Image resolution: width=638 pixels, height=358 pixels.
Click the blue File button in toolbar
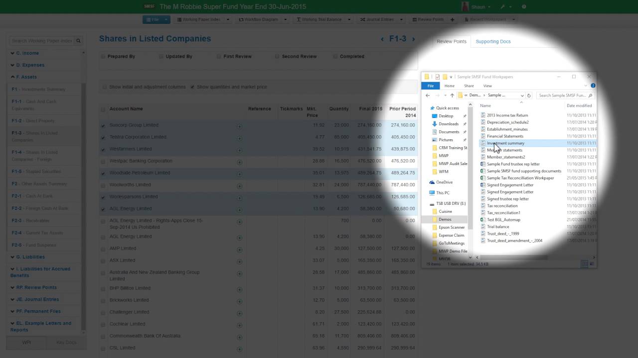coord(152,19)
